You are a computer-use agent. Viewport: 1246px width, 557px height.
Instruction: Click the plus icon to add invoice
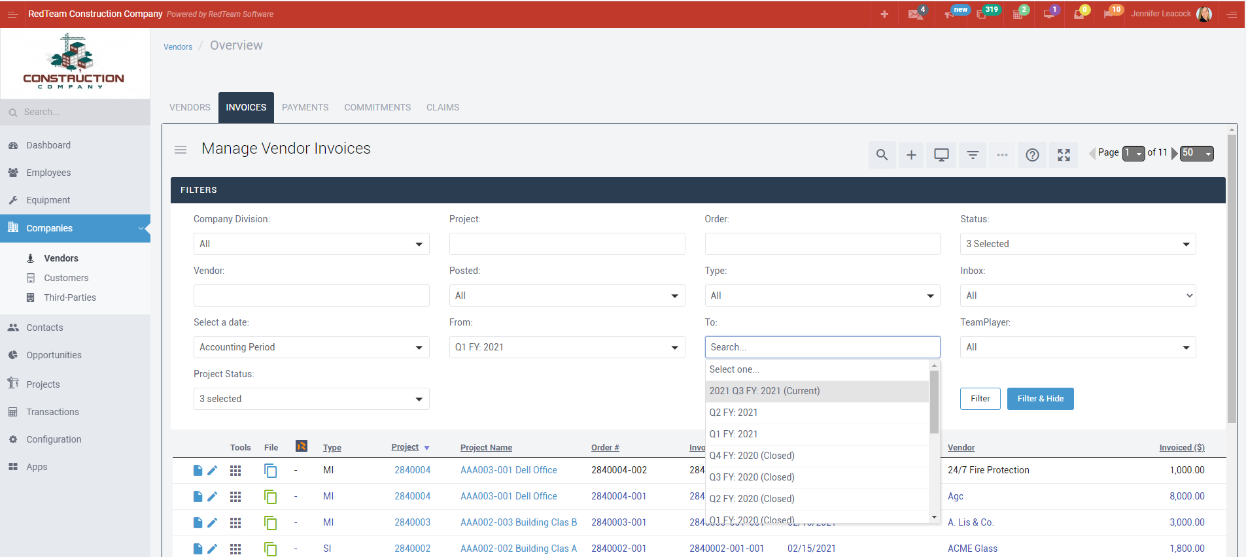click(x=911, y=155)
